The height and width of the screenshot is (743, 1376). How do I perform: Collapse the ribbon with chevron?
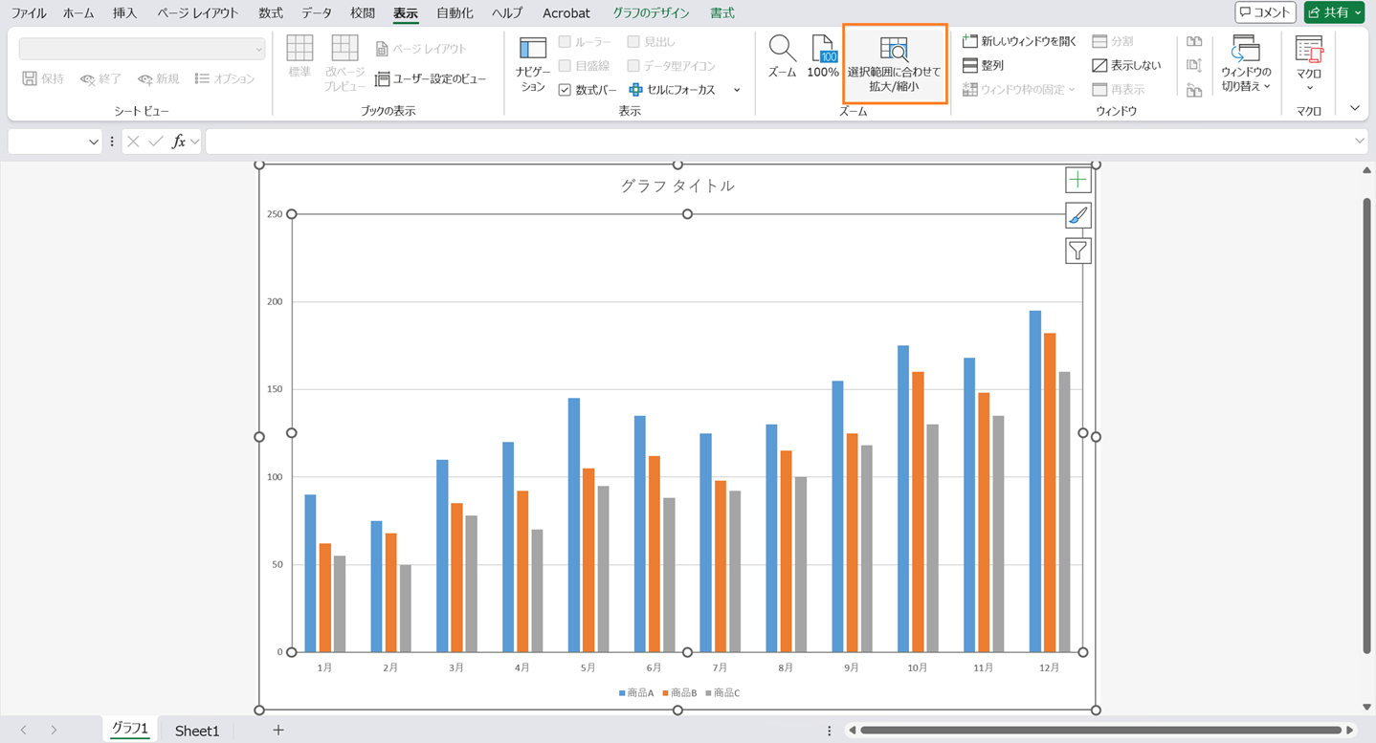point(1355,108)
